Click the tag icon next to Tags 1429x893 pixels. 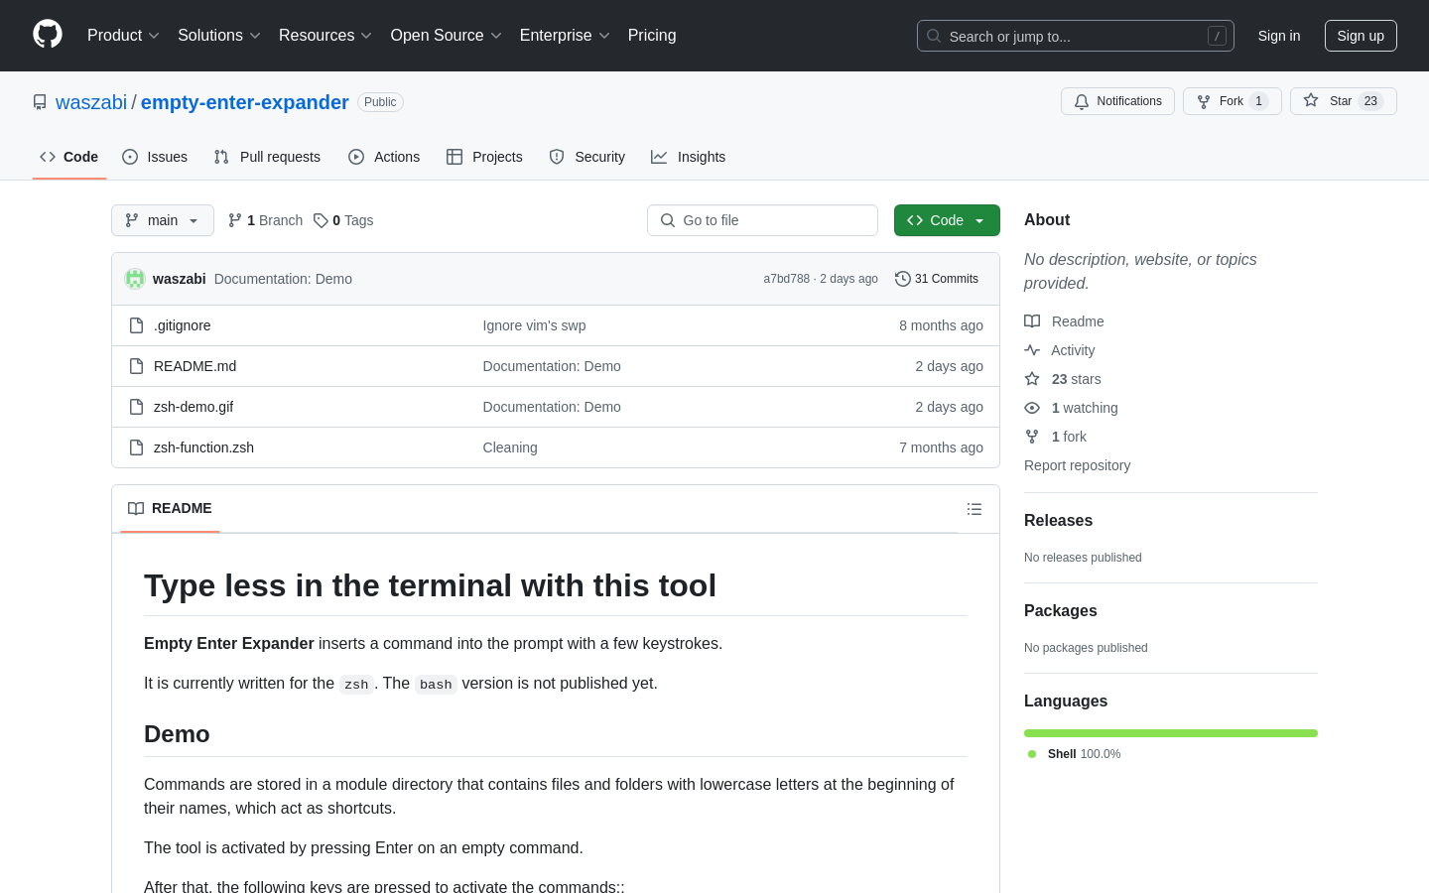point(321,220)
